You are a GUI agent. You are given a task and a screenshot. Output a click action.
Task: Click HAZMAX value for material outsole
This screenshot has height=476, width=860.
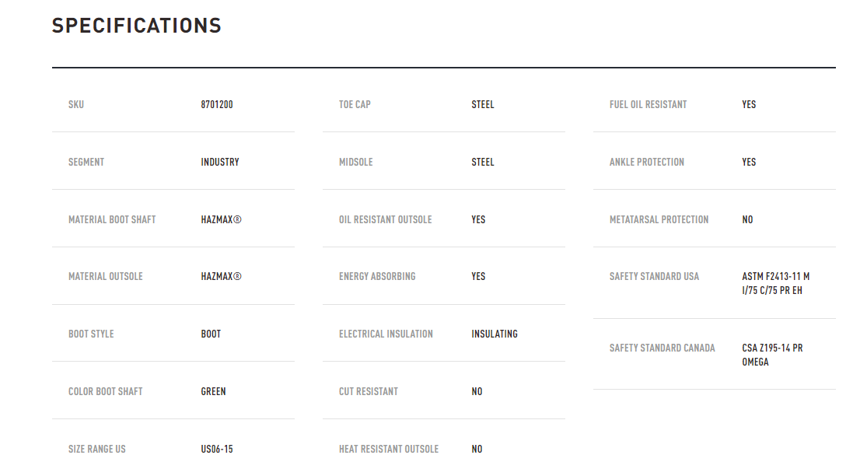[221, 277]
